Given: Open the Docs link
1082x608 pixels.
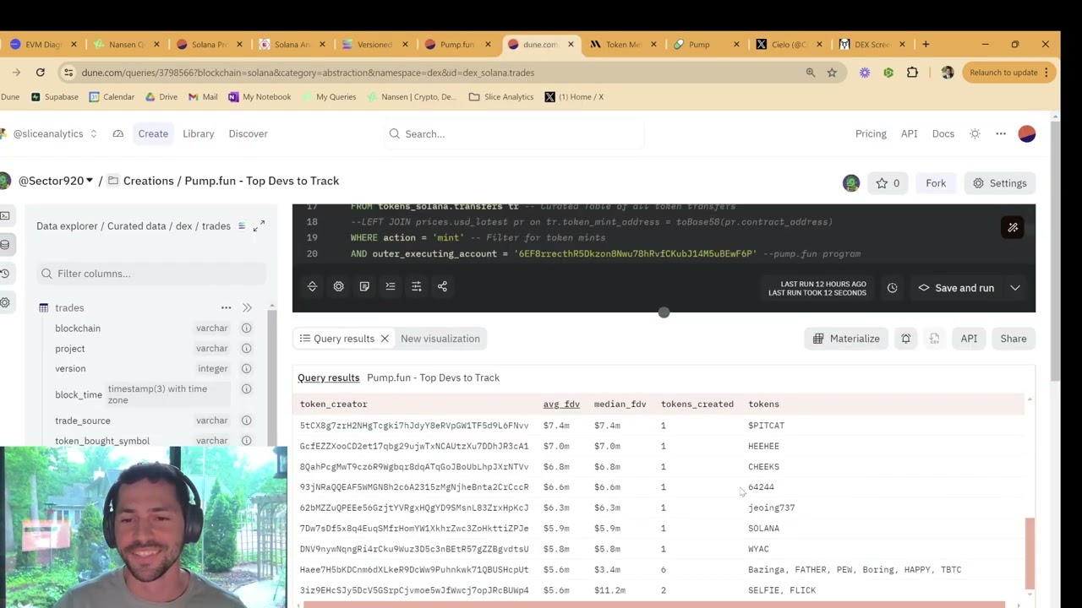Looking at the screenshot, I should coord(943,133).
